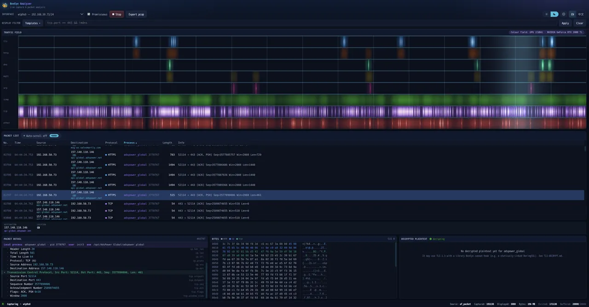
Task: Click the BeeEye bee logo icon
Action: click(x=5, y=5)
